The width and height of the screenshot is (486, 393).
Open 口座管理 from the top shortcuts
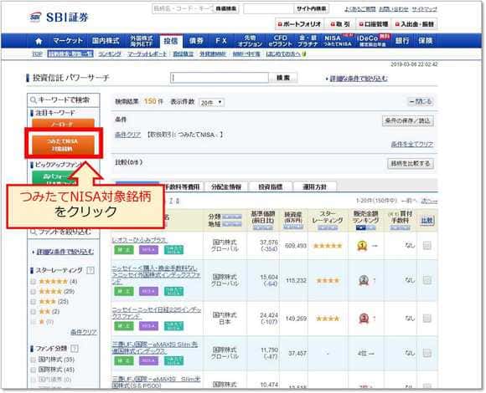click(374, 24)
